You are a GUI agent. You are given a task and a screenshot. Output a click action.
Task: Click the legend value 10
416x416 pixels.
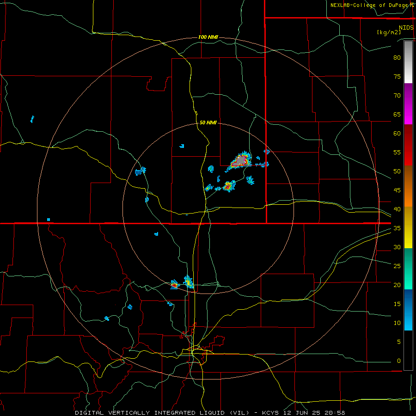(x=397, y=323)
